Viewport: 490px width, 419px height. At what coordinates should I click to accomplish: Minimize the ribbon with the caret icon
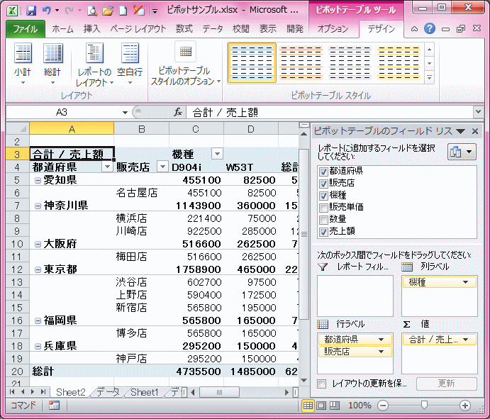tap(414, 29)
